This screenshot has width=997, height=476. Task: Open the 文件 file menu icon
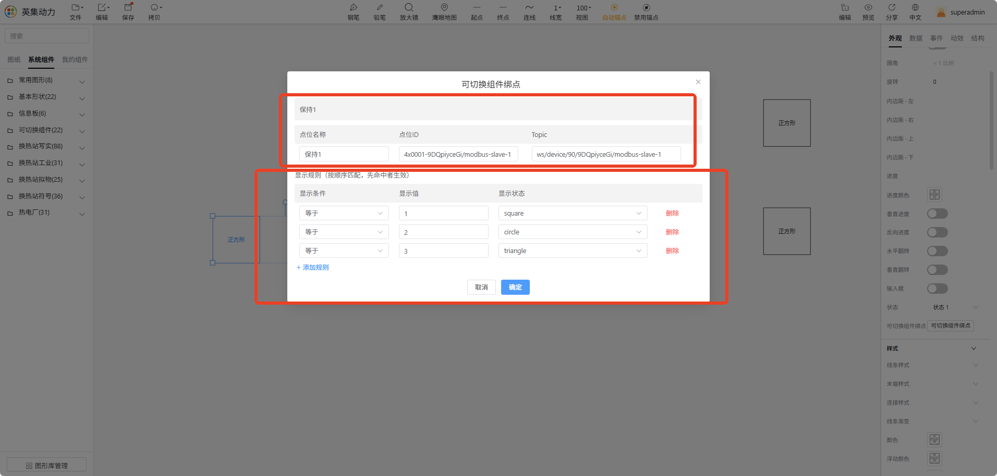pyautogui.click(x=77, y=8)
